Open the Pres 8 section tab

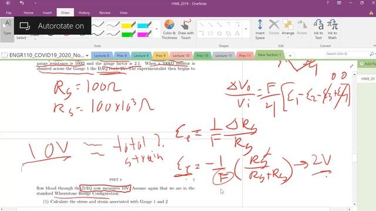tap(122, 56)
